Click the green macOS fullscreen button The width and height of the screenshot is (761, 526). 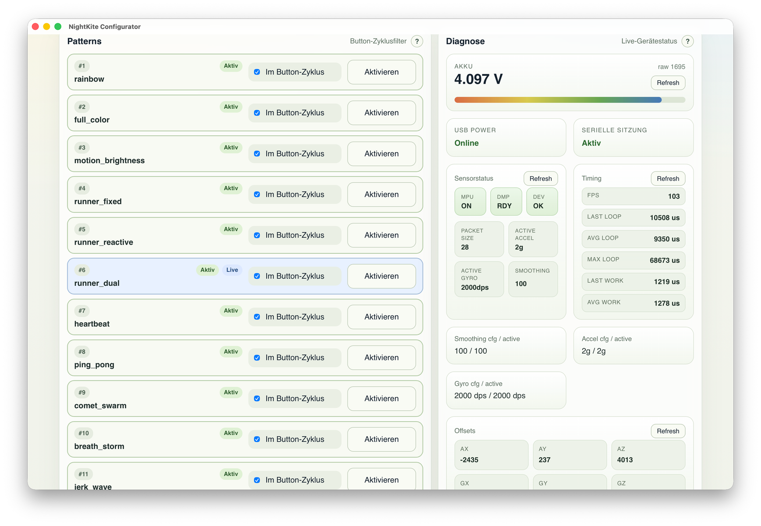[x=58, y=27]
